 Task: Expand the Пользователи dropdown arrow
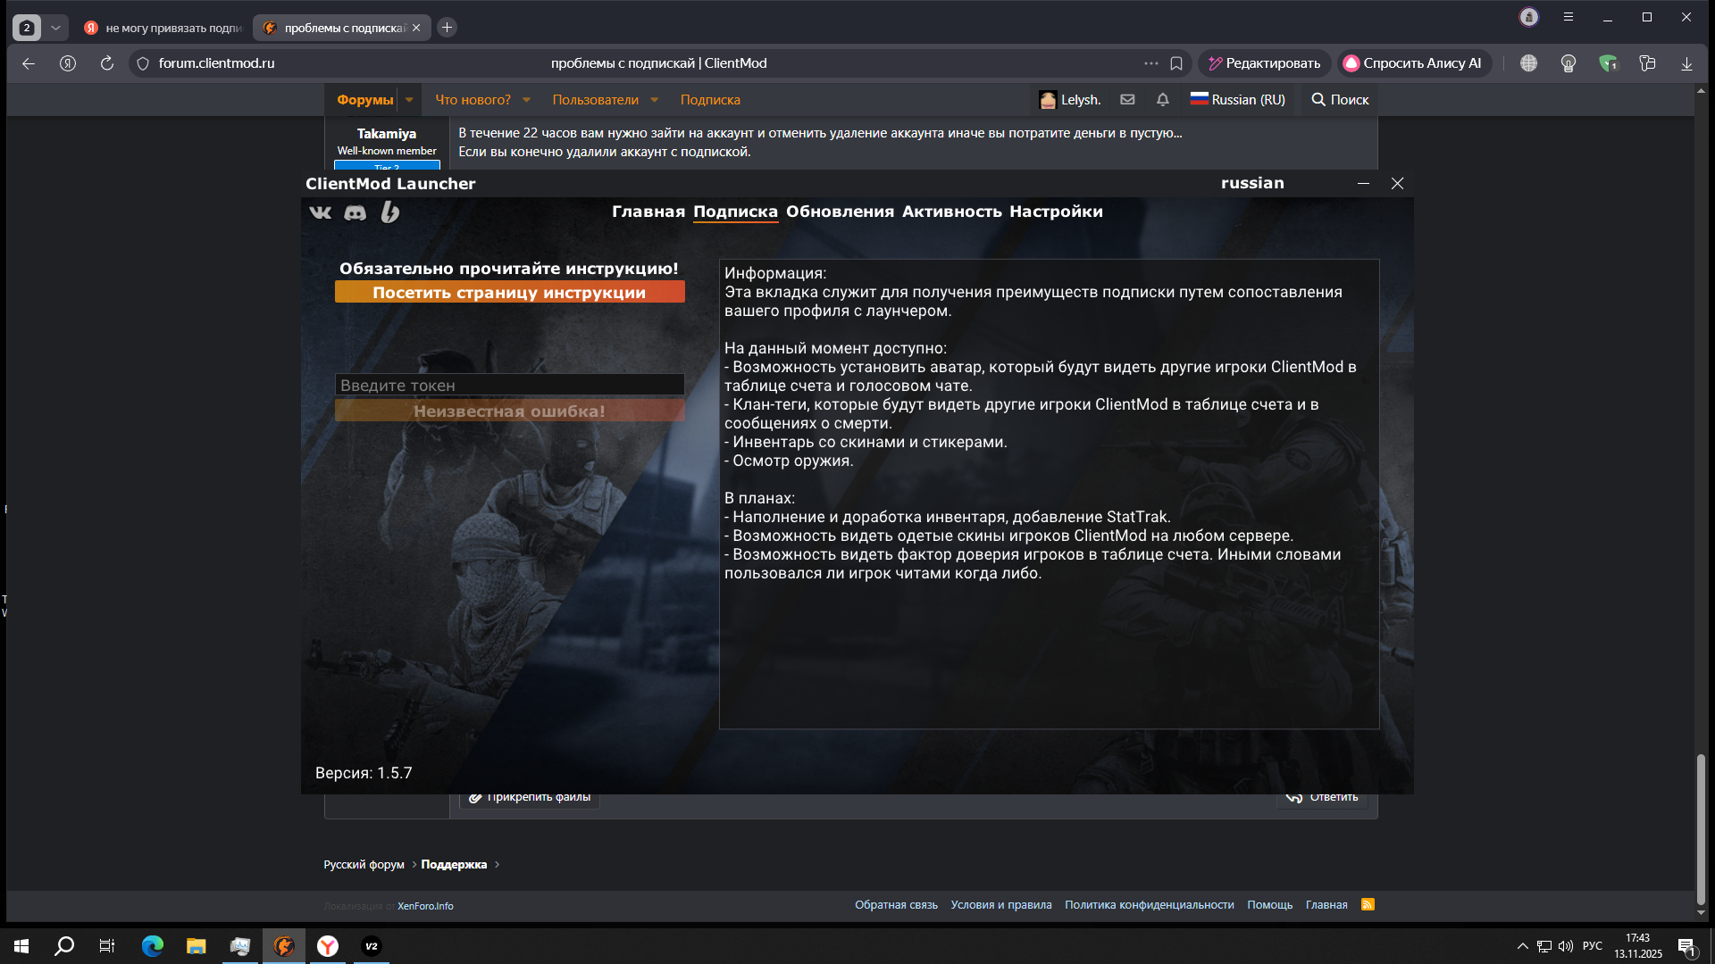pos(654,100)
